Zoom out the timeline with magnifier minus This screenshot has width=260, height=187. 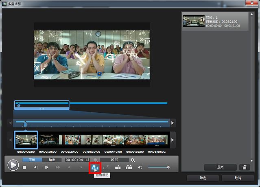(95, 160)
